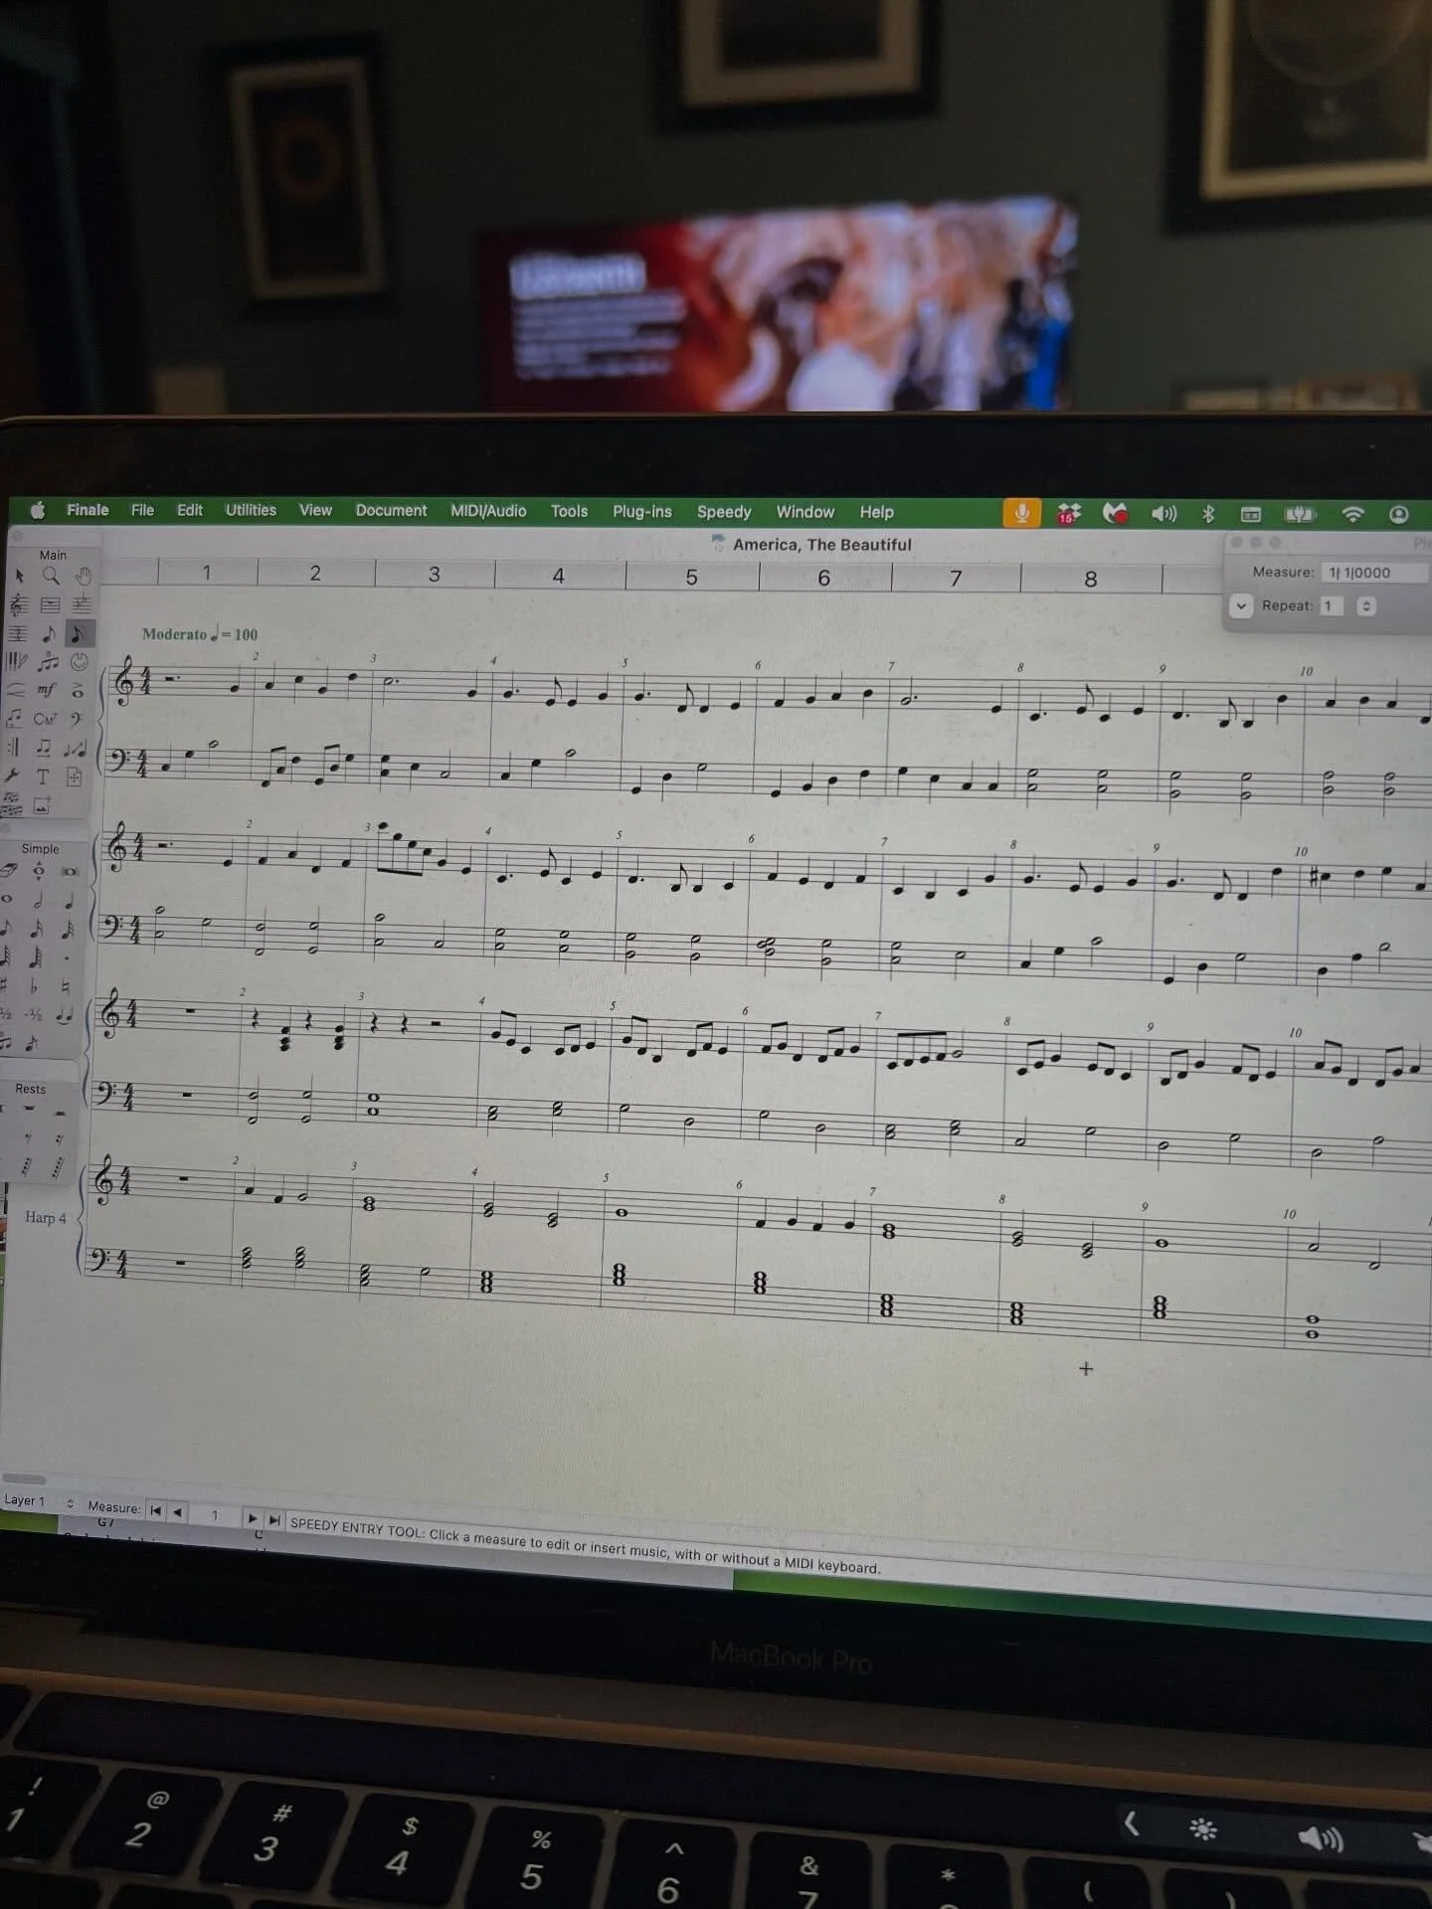Open the Window menu

pos(805,512)
